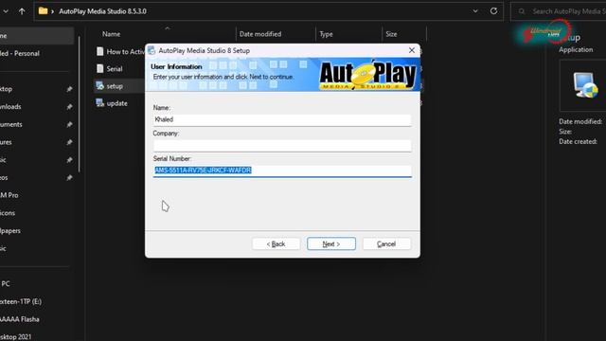Image resolution: width=606 pixels, height=341 pixels.
Task: Cancel the AutoPlay Media Studio setup
Action: tap(386, 244)
